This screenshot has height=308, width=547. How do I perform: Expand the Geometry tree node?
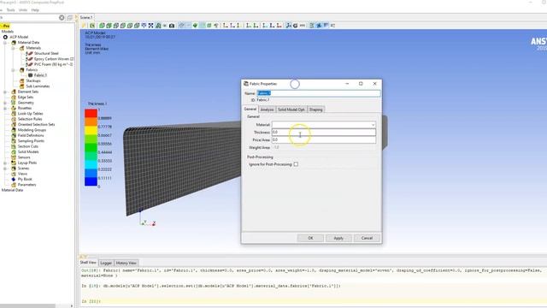(5, 103)
